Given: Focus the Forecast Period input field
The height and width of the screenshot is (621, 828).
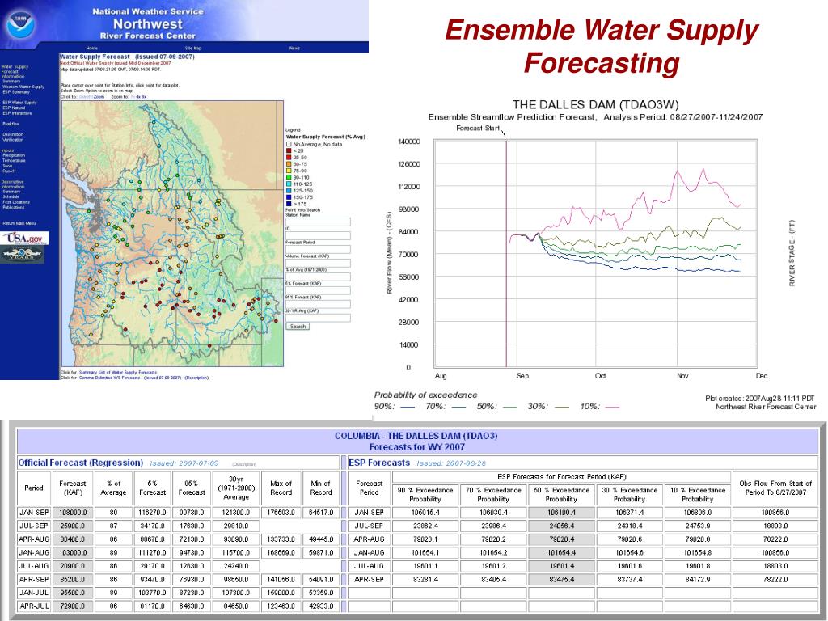Looking at the screenshot, I should pos(318,249).
